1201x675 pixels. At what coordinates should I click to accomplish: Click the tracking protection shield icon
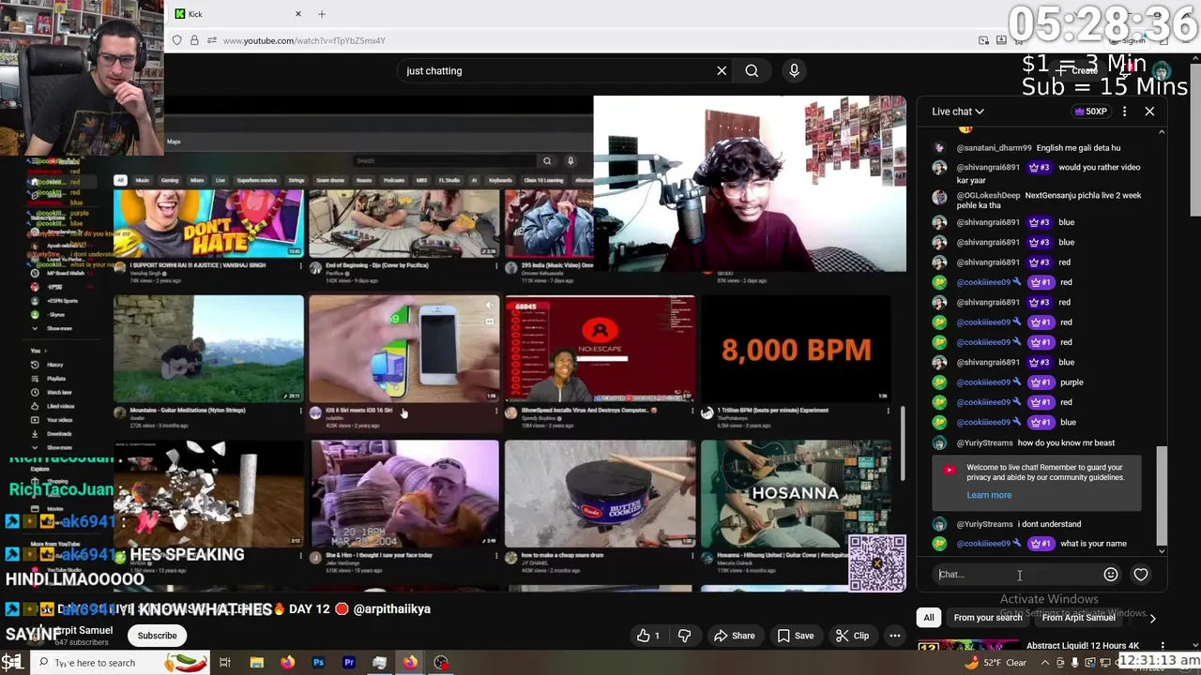177,40
